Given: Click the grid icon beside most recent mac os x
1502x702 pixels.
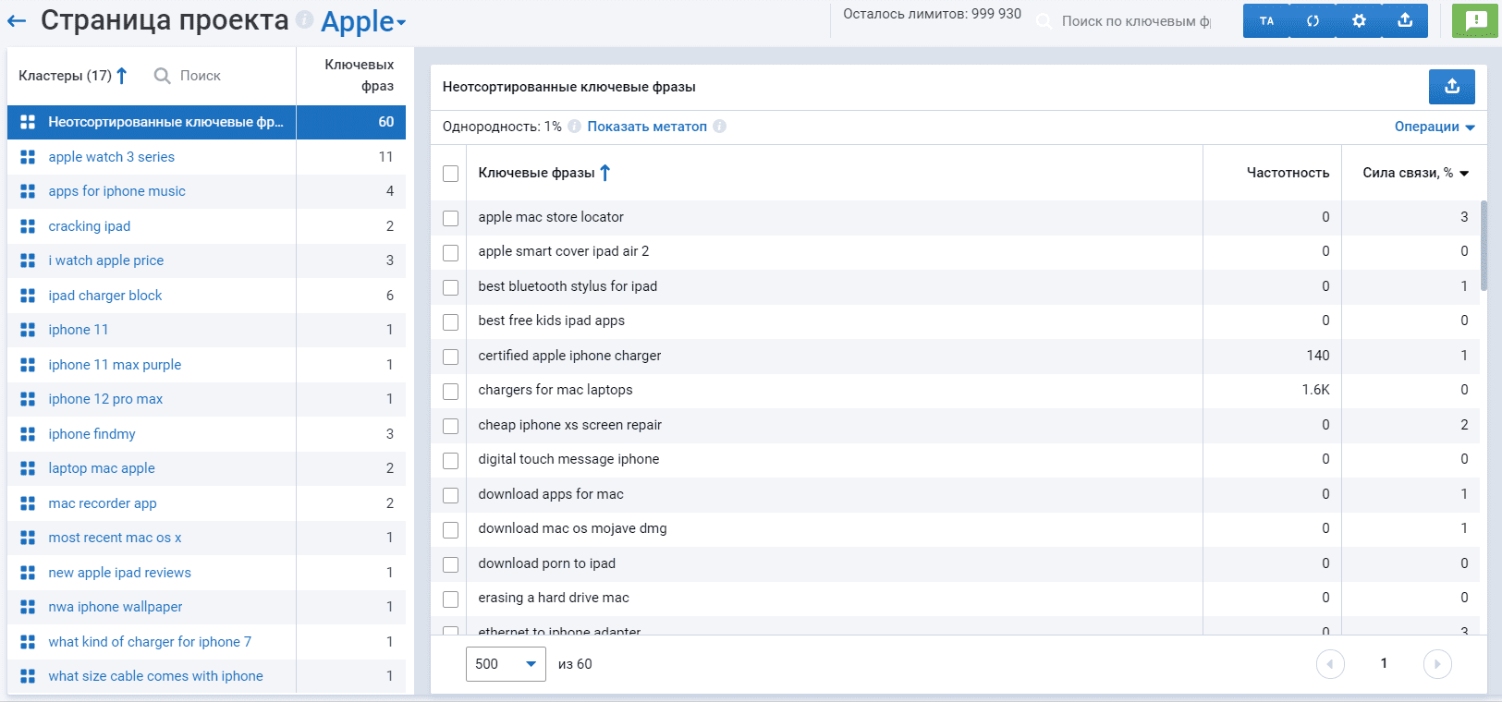Looking at the screenshot, I should click(28, 538).
